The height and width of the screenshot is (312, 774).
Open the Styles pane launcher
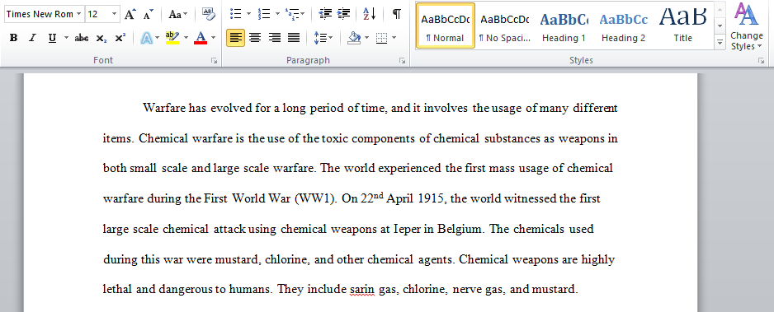tap(761, 61)
